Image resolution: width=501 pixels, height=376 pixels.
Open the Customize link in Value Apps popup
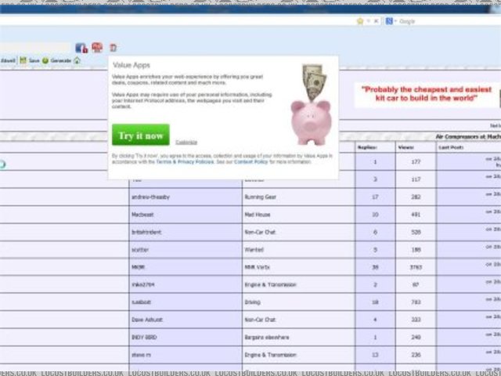[x=186, y=142]
